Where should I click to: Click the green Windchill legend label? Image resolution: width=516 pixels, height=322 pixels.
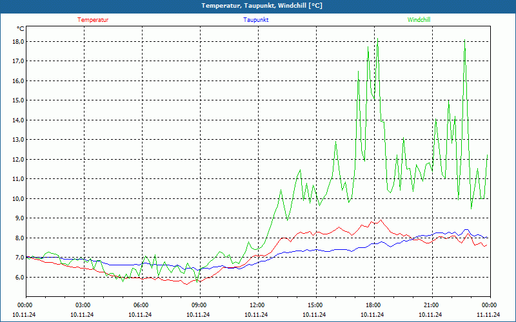pos(419,19)
